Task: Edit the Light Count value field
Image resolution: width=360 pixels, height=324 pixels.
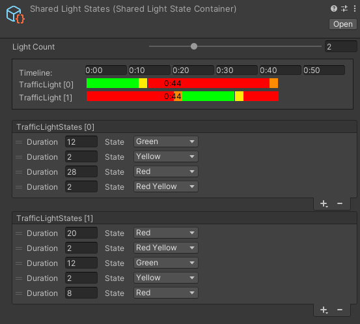Action: coord(341,47)
